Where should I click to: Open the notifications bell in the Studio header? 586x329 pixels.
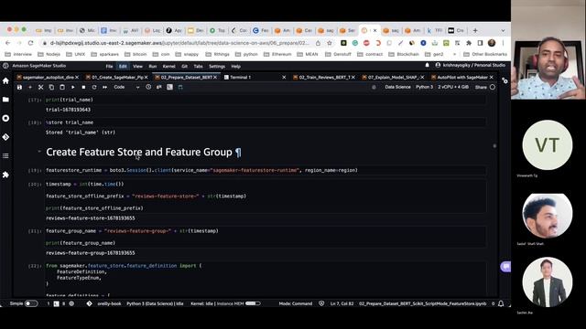pyautogui.click(x=428, y=65)
